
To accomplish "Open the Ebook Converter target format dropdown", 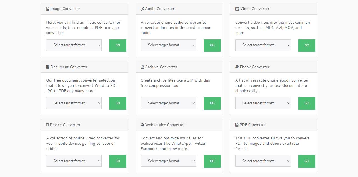I will pyautogui.click(x=263, y=103).
